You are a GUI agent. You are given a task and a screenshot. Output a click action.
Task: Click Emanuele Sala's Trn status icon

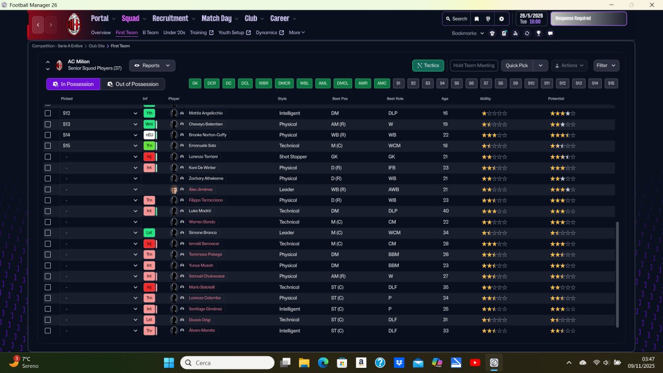(x=150, y=146)
